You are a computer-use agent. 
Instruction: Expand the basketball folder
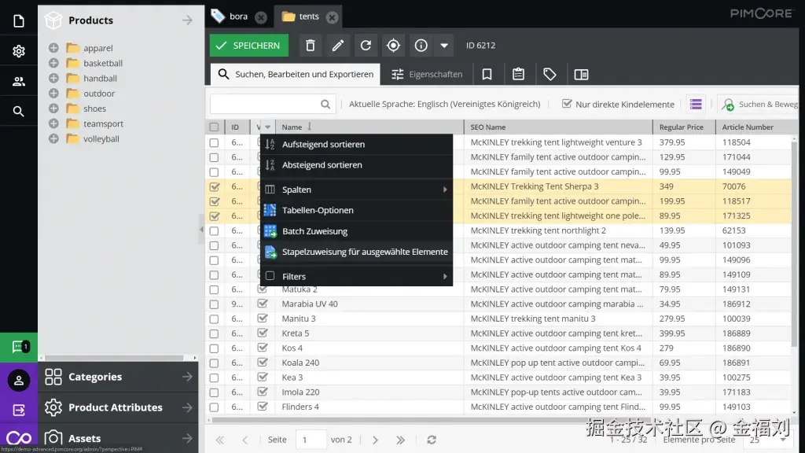53,63
